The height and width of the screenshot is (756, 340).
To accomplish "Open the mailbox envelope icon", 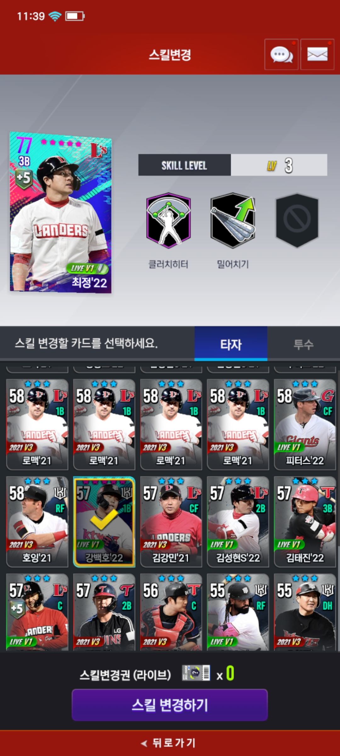I will tap(317, 54).
